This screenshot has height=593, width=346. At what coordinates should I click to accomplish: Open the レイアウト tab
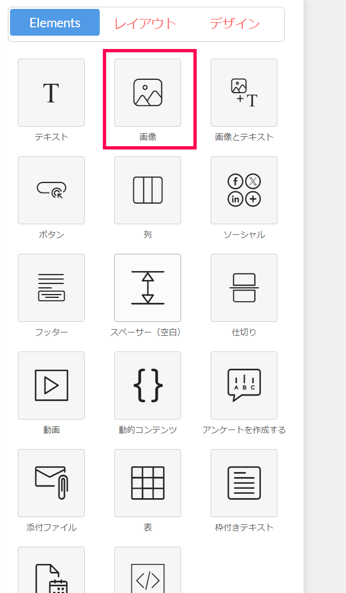pos(145,23)
